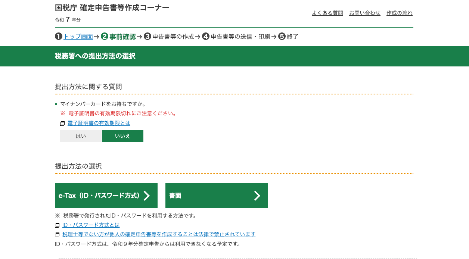Click step 3 申告書等の作成 in progress bar
Image resolution: width=469 pixels, height=259 pixels.
click(x=169, y=37)
